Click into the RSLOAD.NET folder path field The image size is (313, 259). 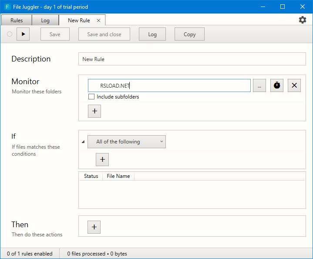click(169, 85)
